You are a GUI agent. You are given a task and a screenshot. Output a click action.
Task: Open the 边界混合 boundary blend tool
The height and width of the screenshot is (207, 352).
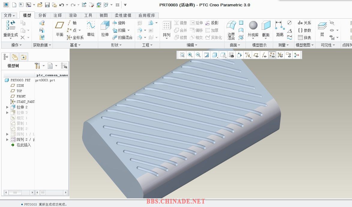point(231,29)
